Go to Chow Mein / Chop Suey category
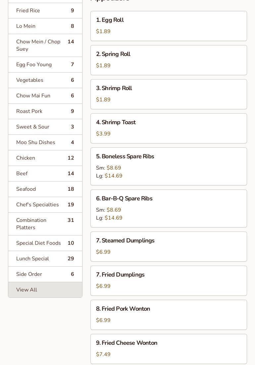Viewport: 255px width, 365px height. (x=45, y=45)
